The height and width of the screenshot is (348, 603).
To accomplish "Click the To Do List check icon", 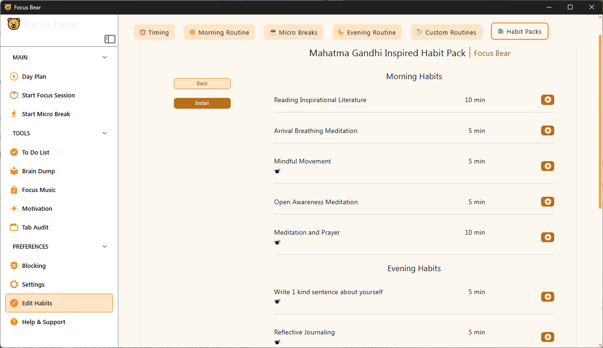I will coord(14,152).
